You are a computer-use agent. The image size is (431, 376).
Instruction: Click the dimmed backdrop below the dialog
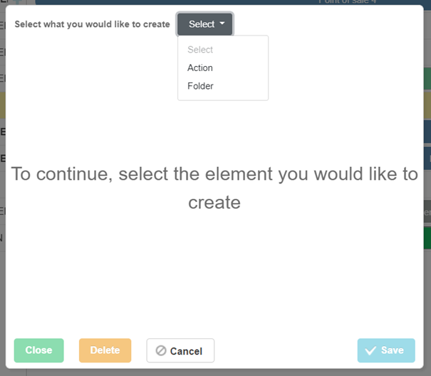coord(214,371)
